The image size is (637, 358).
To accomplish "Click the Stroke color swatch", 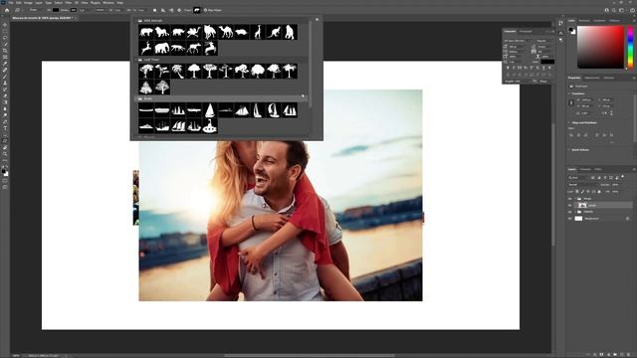I will coord(74,10).
